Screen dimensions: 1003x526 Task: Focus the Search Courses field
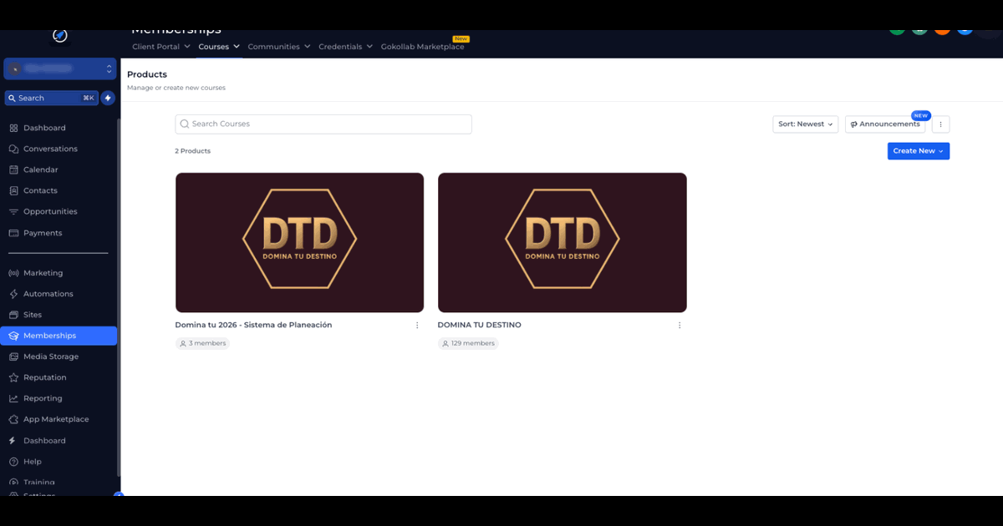[323, 124]
